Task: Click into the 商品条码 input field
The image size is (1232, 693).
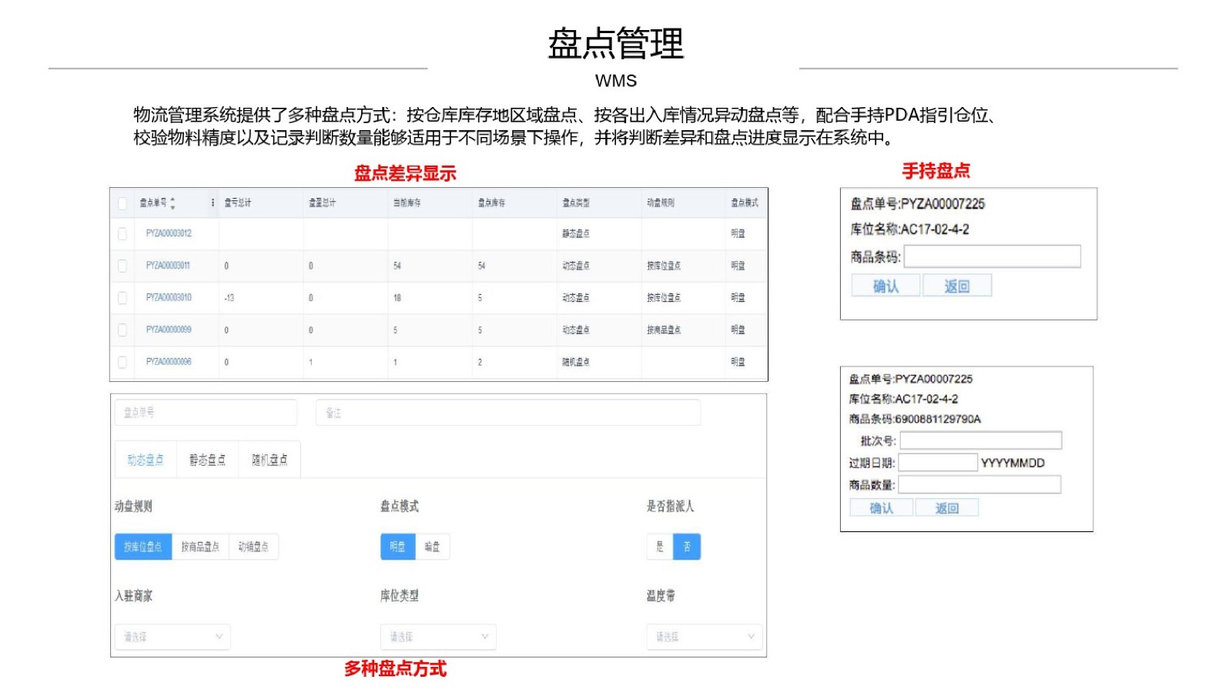Action: (x=992, y=256)
